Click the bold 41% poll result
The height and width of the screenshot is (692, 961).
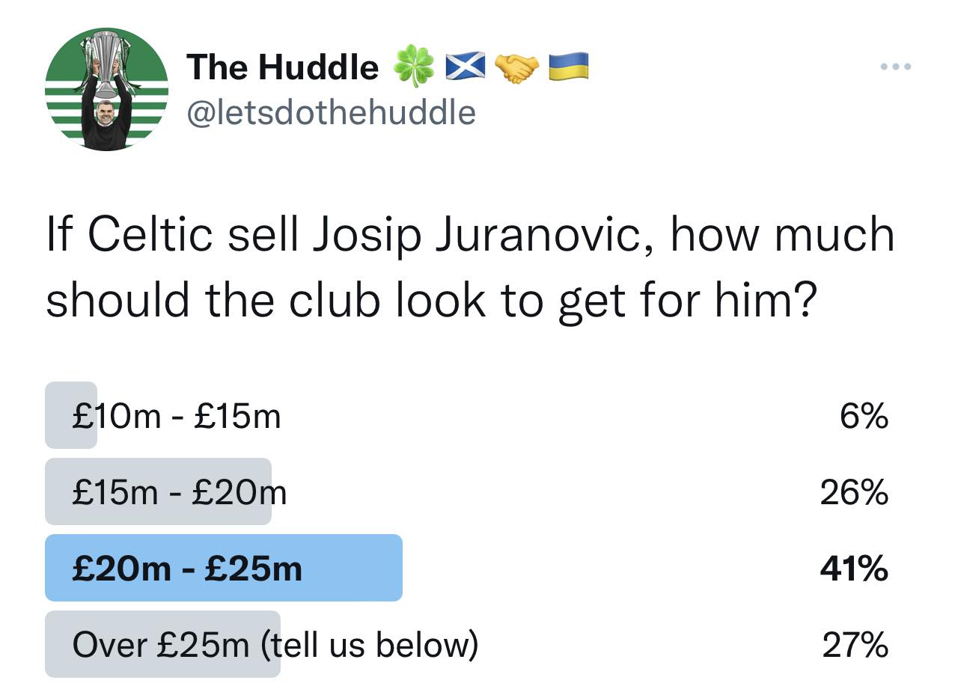pyautogui.click(x=854, y=569)
